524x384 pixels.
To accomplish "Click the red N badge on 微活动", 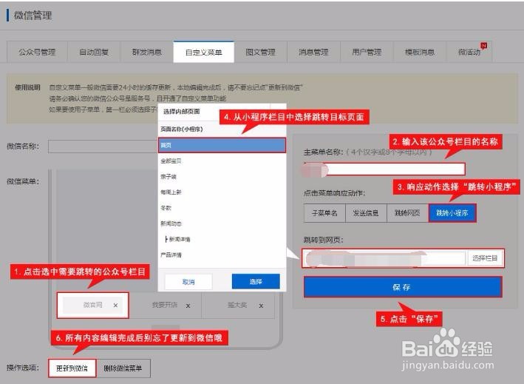I will (x=483, y=45).
